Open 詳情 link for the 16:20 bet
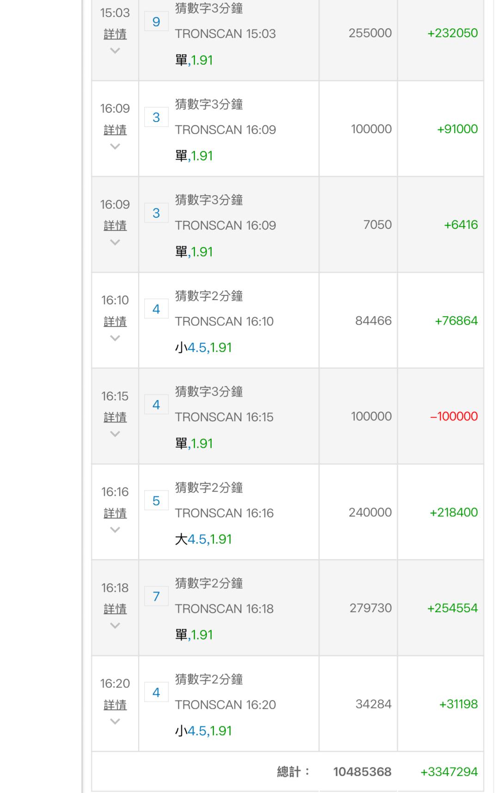499x793 pixels. point(115,705)
